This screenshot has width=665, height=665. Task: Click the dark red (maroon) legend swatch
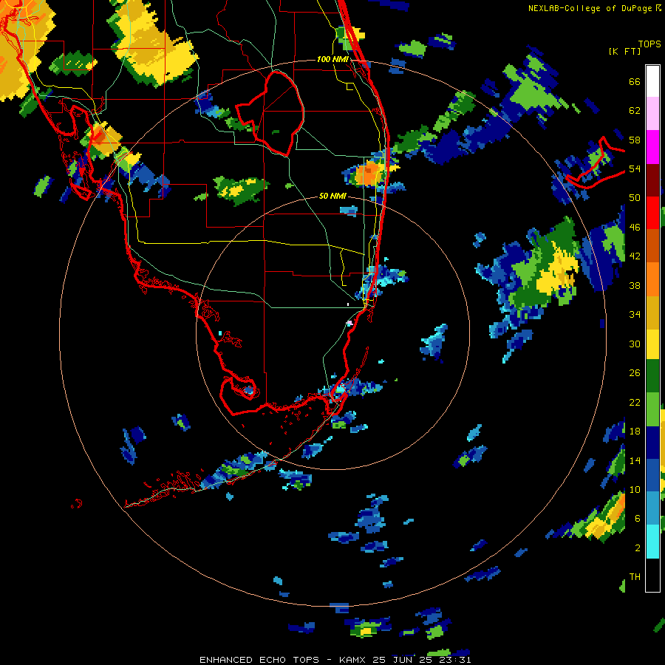(x=652, y=180)
